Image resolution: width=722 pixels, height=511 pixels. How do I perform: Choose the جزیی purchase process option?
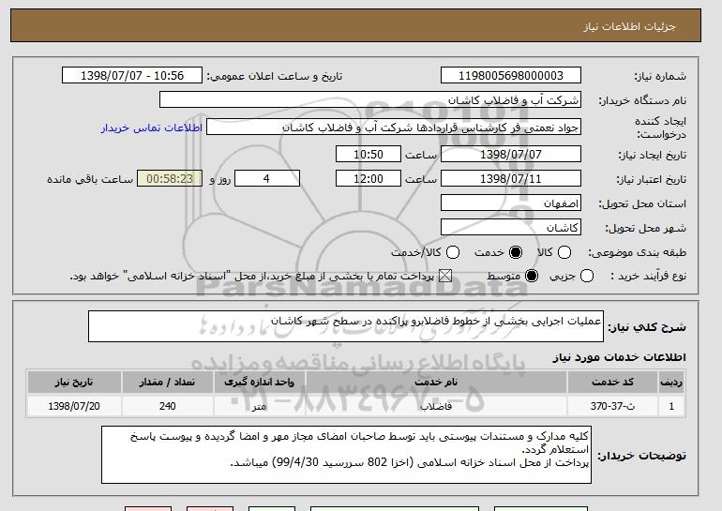click(587, 277)
